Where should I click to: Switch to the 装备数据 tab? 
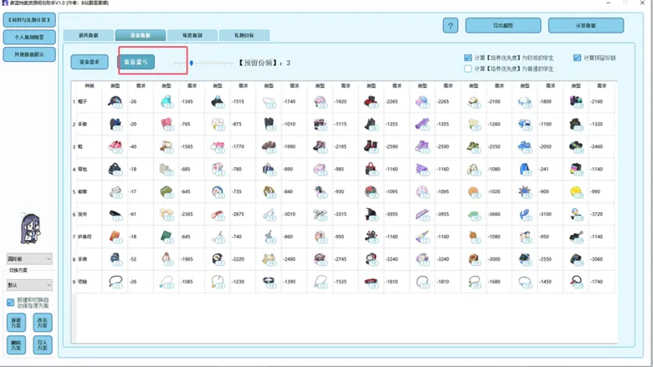coord(141,35)
